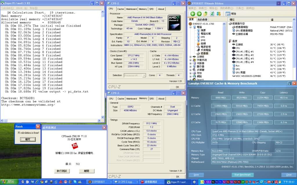Select the DMI item in EVEREST tree
The image size is (297, 185).
coord(202,37)
